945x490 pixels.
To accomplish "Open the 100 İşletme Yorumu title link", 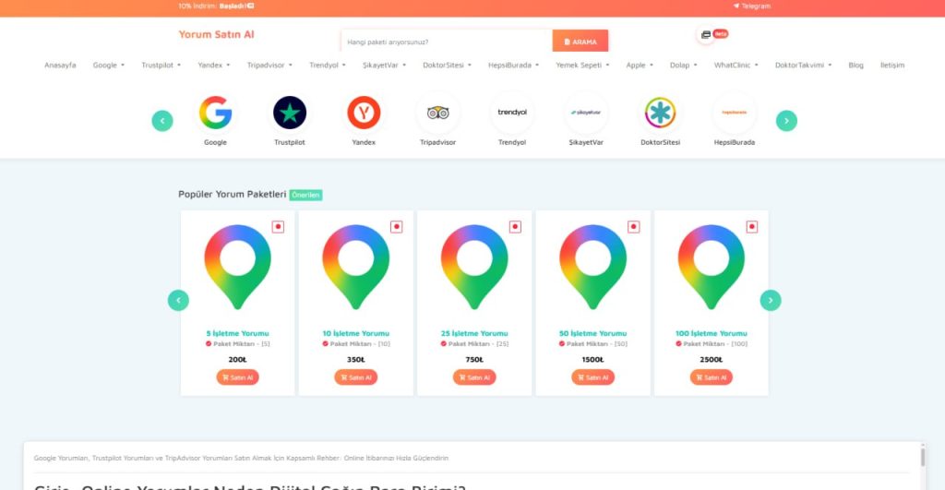I will click(x=712, y=333).
